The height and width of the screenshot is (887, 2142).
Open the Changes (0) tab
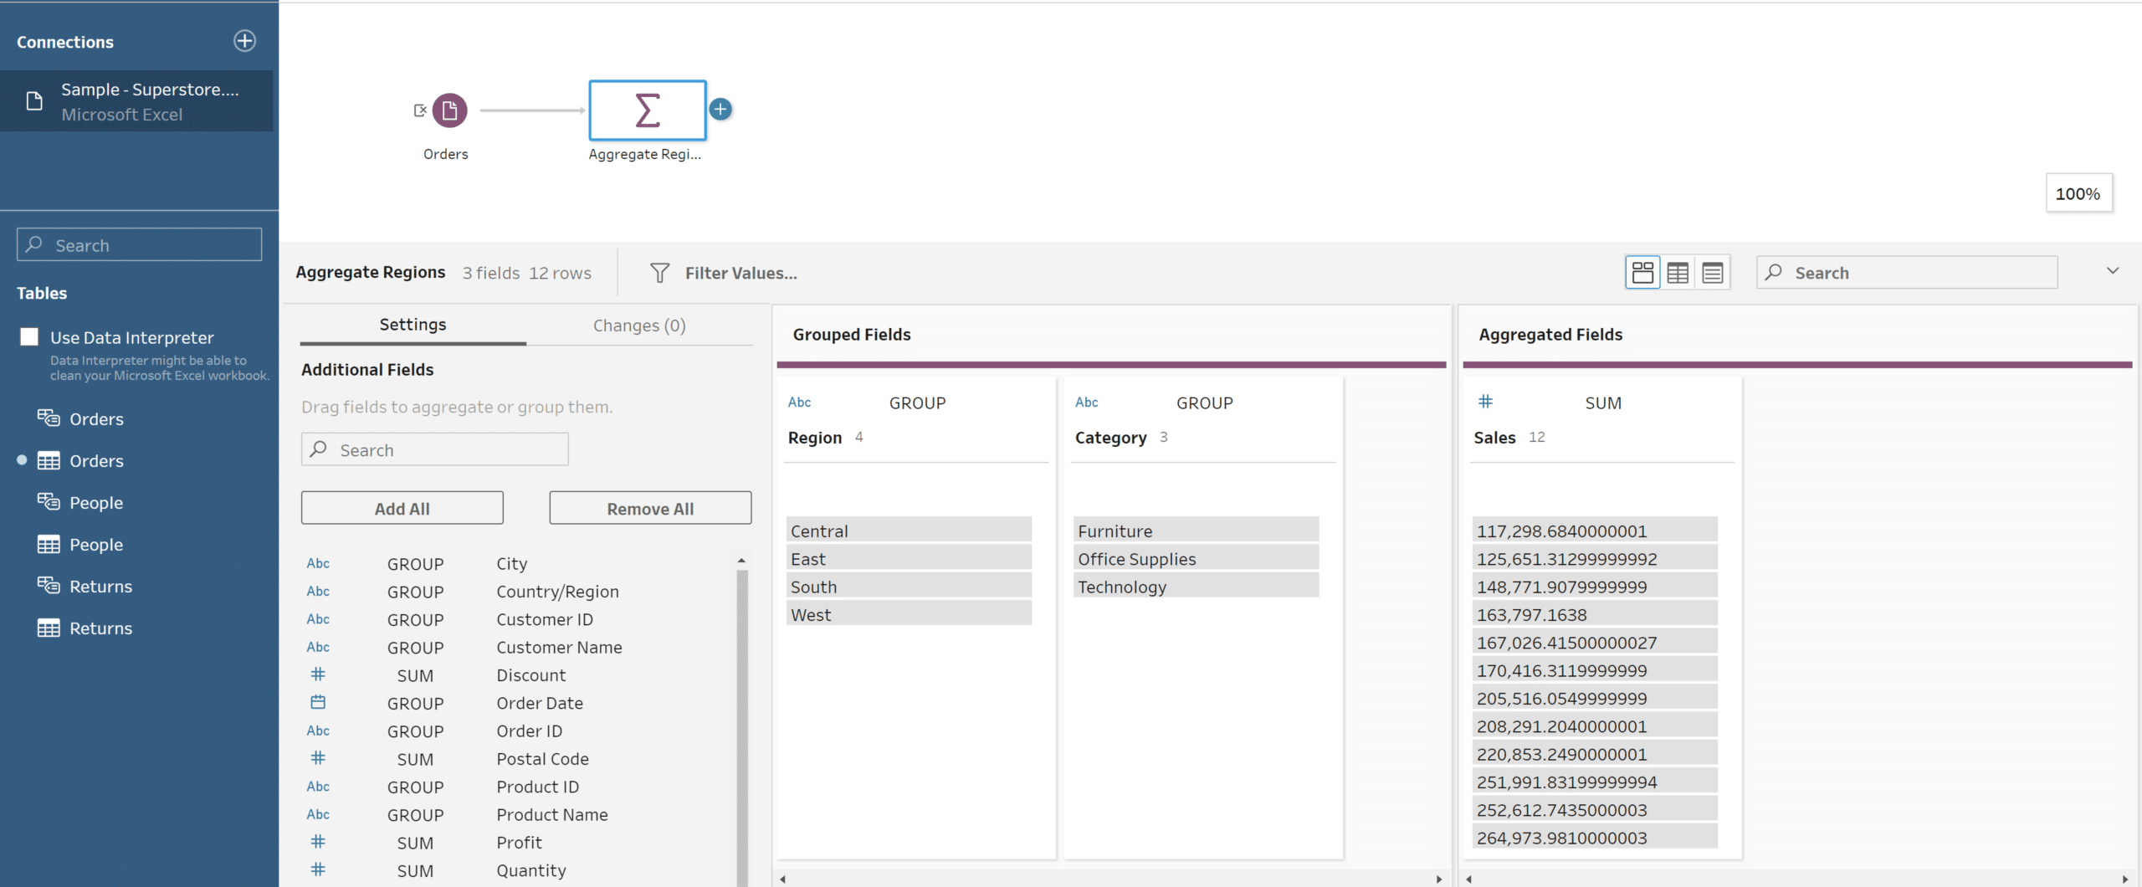coord(639,326)
